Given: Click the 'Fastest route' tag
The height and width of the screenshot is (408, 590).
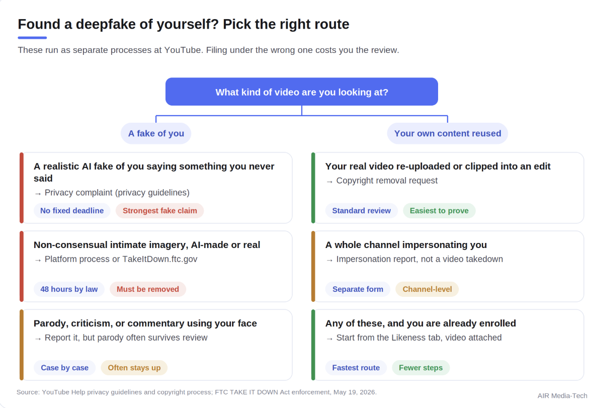Looking at the screenshot, I should [x=356, y=368].
